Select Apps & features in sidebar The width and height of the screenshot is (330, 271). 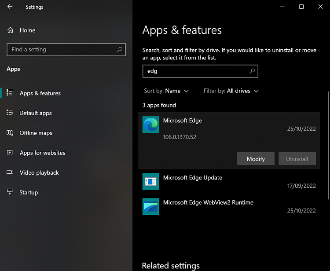pos(40,93)
